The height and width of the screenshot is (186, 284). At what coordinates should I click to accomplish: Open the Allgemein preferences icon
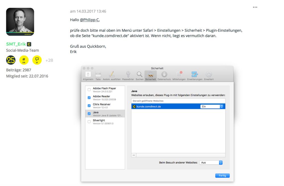(88, 75)
